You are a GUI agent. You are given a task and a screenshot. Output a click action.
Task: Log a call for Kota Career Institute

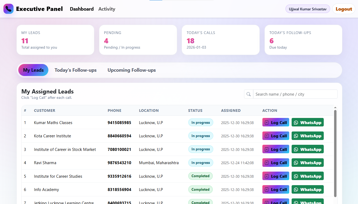[276, 136]
